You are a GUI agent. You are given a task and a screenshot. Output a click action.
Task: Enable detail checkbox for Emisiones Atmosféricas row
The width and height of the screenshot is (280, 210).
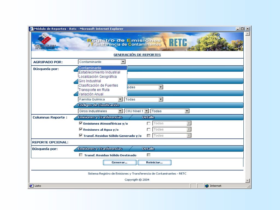[x=148, y=123]
